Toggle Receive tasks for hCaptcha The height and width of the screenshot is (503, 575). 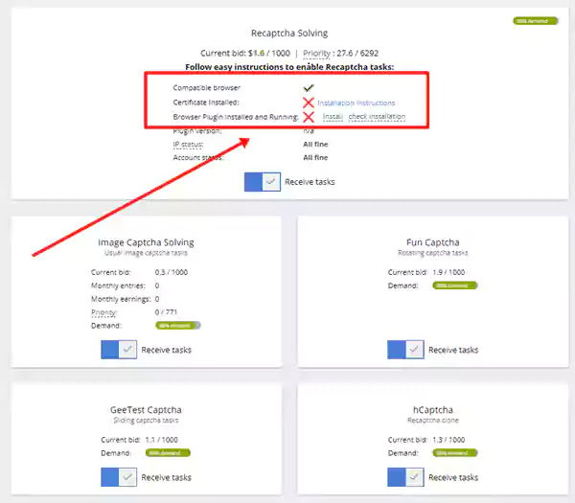(405, 477)
